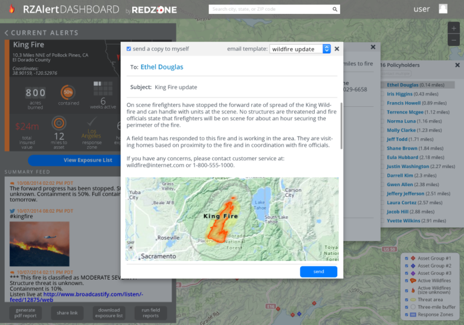Close the email compose dialog
Viewport: 464px width, 325px height.
tap(337, 49)
